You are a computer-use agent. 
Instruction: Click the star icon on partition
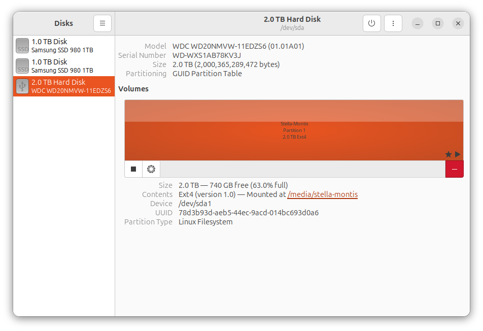[x=448, y=154]
